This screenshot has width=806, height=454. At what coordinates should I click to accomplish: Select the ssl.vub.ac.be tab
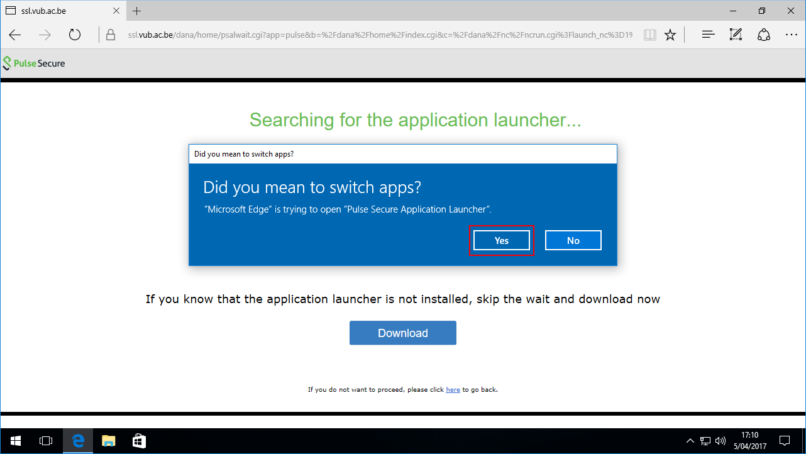(63, 11)
